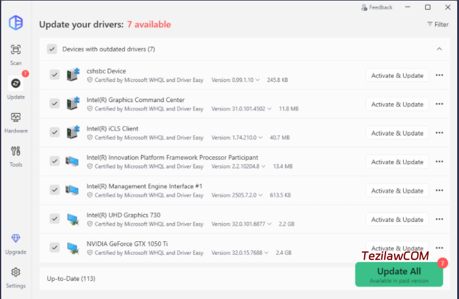
Task: Maximize the Driver Easy window
Action: [427, 7]
